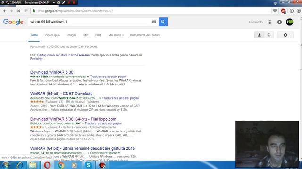302x169 pixels.
Task: Open media player from taskbar
Action: pos(74,165)
